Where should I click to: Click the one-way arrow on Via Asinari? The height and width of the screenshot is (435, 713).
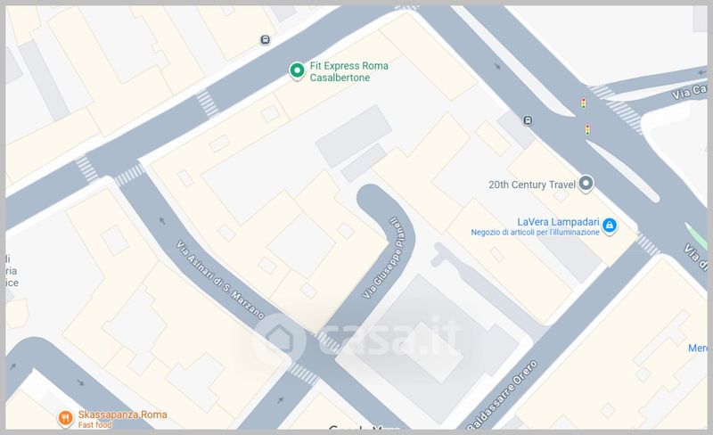point(162,221)
